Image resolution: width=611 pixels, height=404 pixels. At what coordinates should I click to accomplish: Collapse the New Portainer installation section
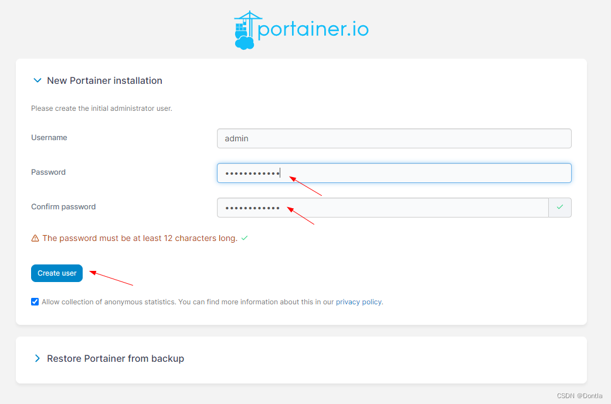tap(38, 80)
